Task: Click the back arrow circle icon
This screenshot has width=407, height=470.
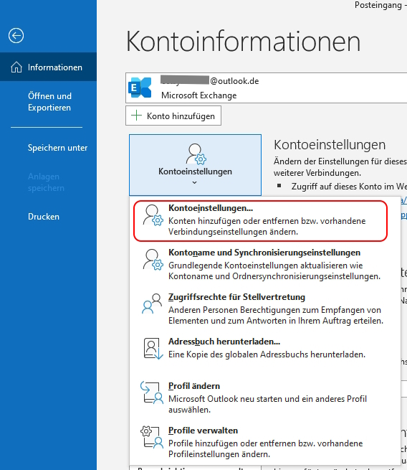Action: point(16,36)
